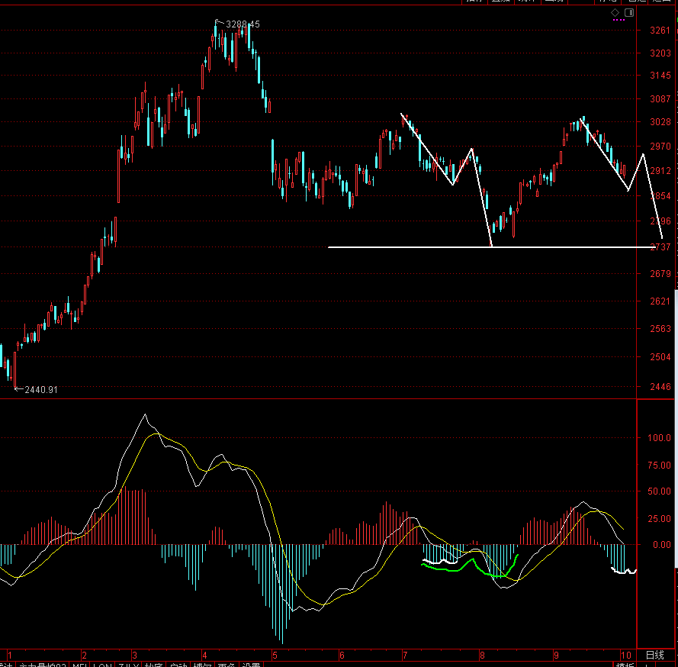The width and height of the screenshot is (678, 667).
Task: Click the 2679 price axis label
Action: [660, 274]
